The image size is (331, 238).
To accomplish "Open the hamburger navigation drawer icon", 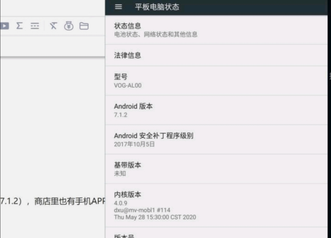I will click(118, 7).
